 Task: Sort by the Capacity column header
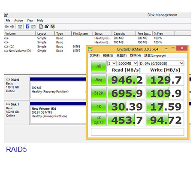tap(124, 33)
